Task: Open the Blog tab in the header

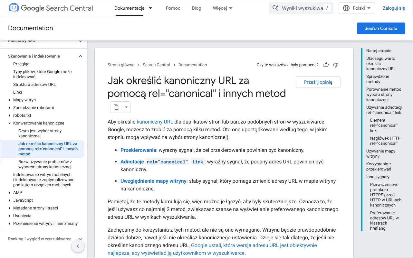Action: 197,8
